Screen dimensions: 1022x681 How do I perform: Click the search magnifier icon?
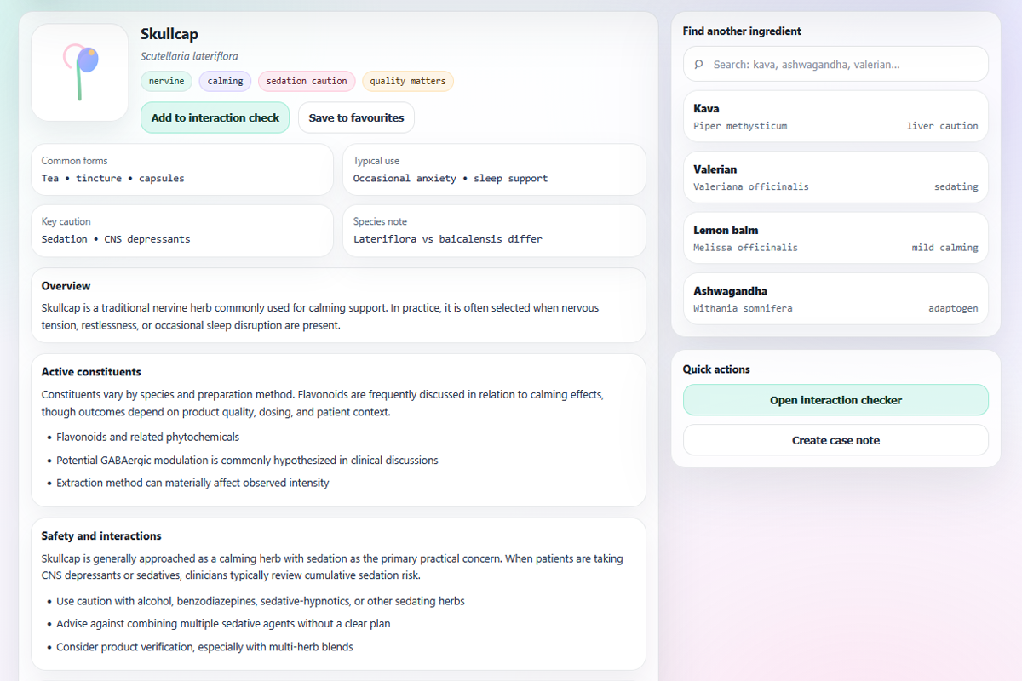coord(699,64)
